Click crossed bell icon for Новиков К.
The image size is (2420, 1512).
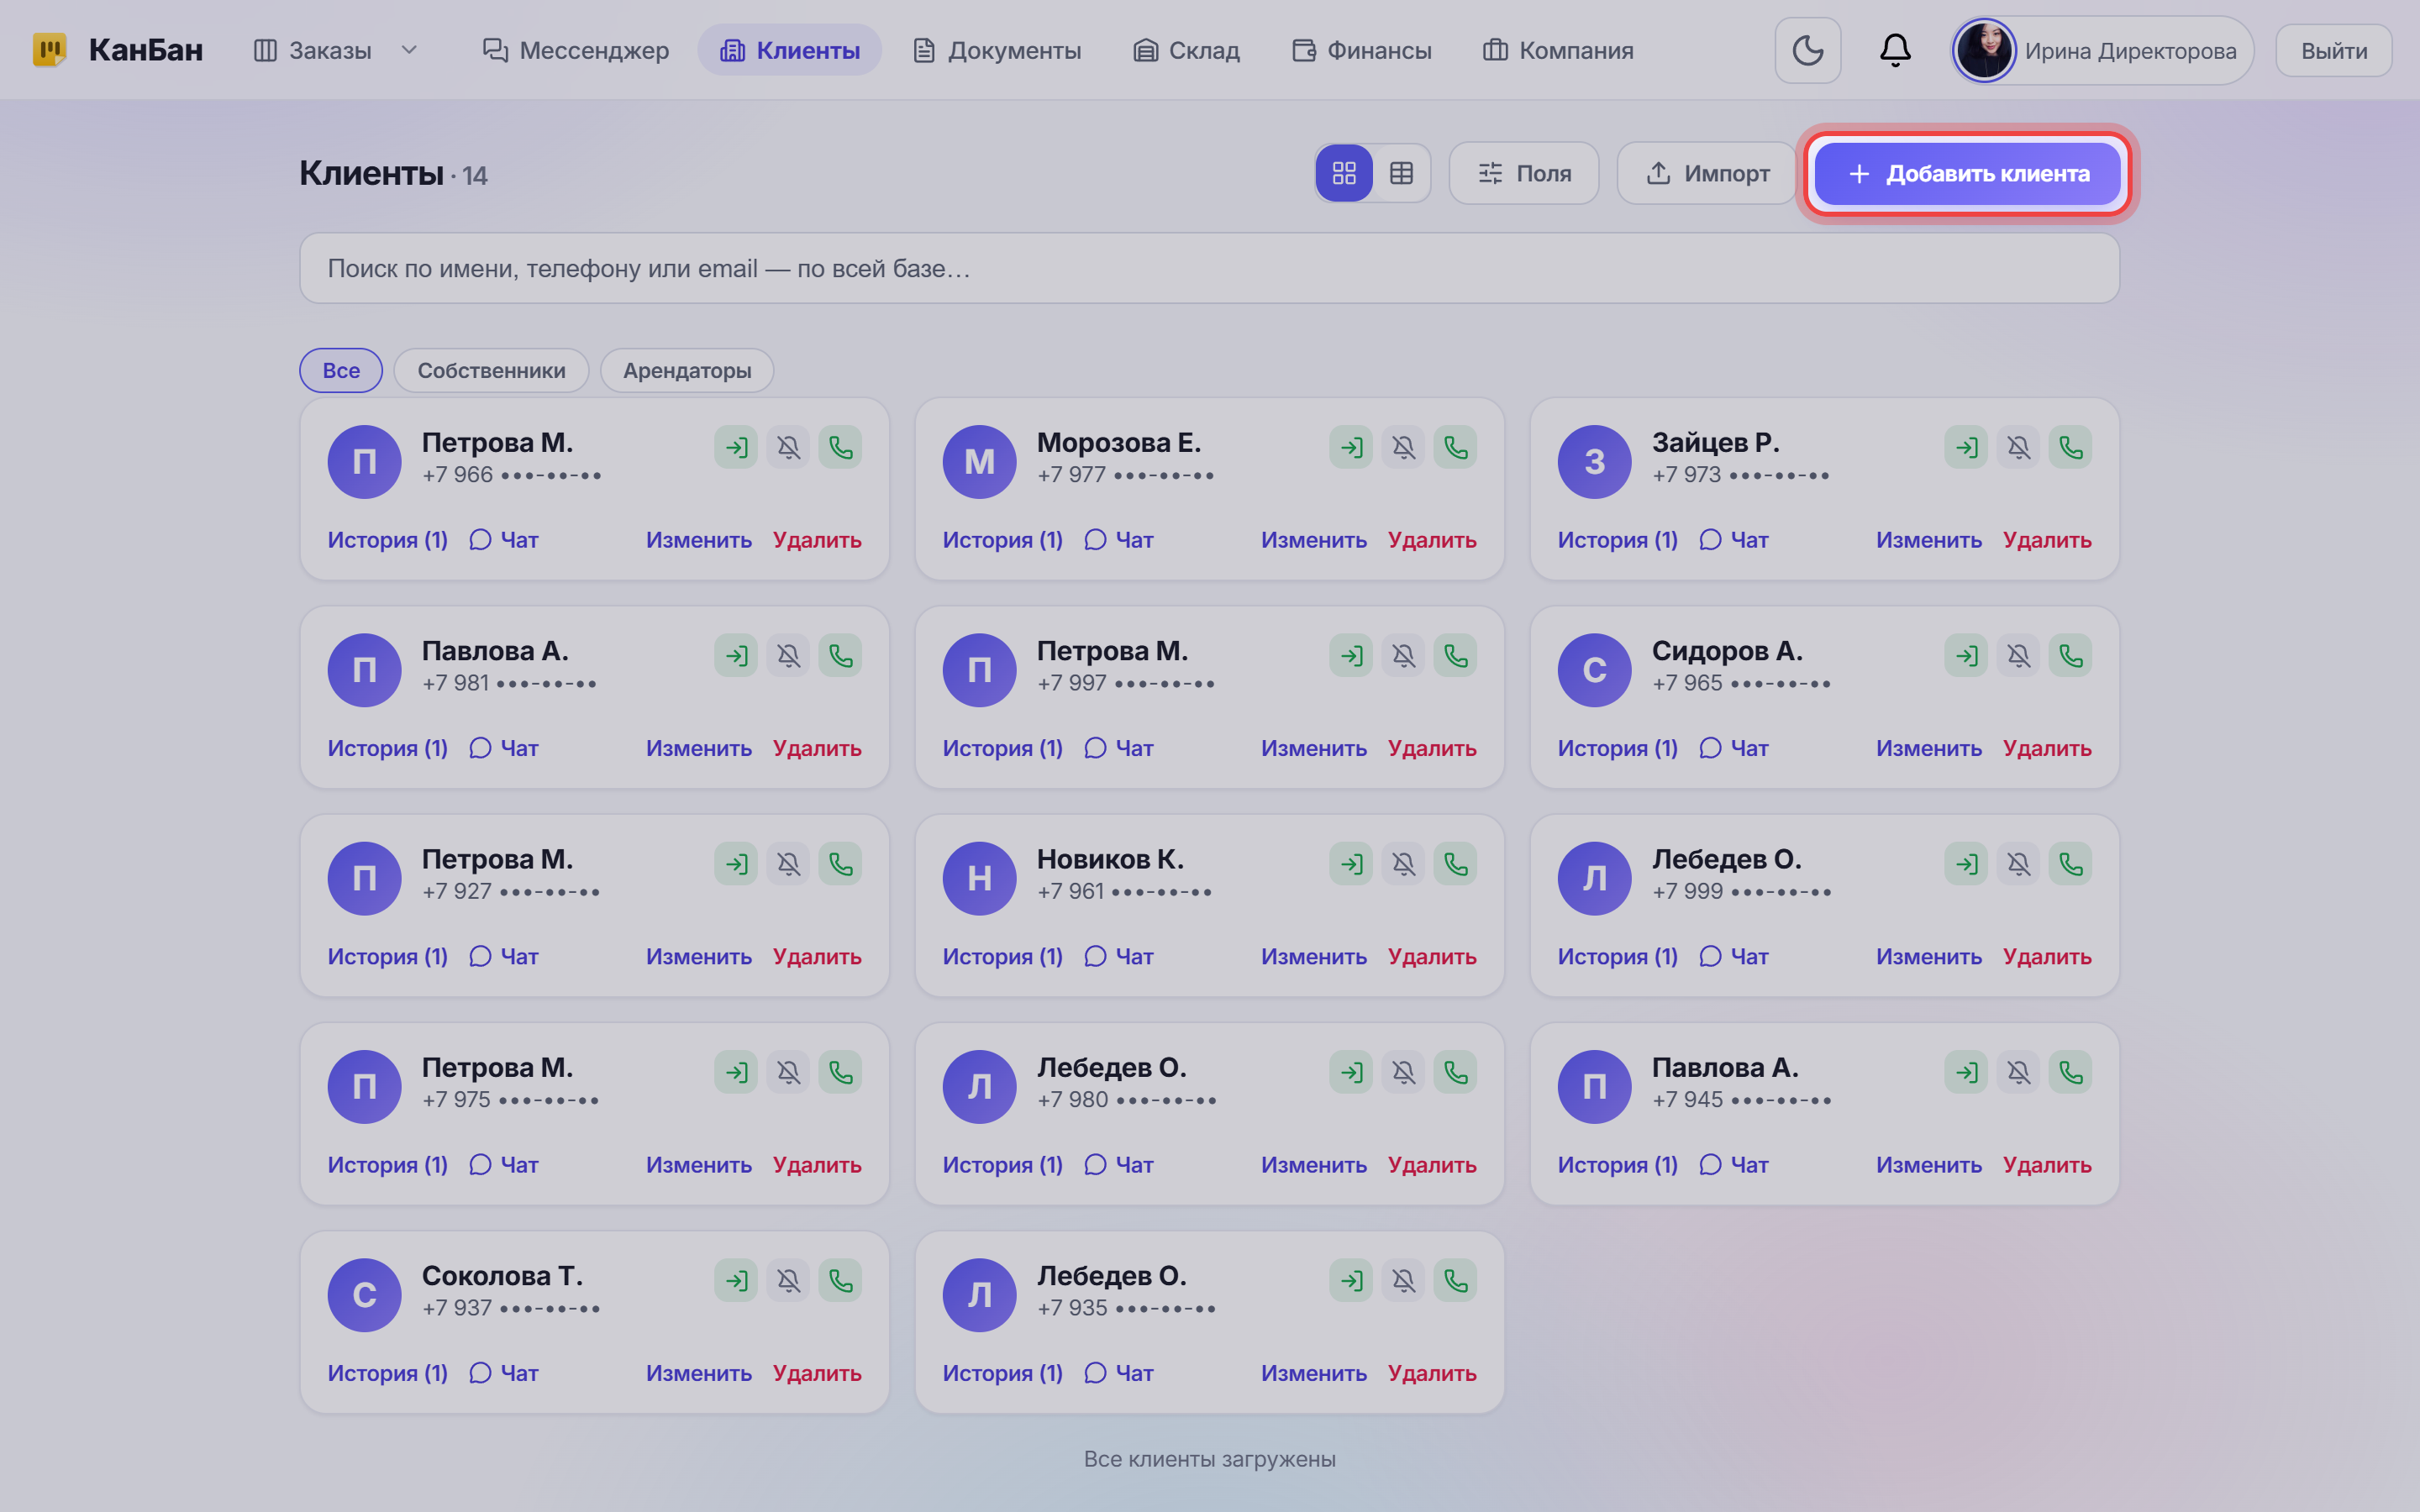pos(1403,864)
